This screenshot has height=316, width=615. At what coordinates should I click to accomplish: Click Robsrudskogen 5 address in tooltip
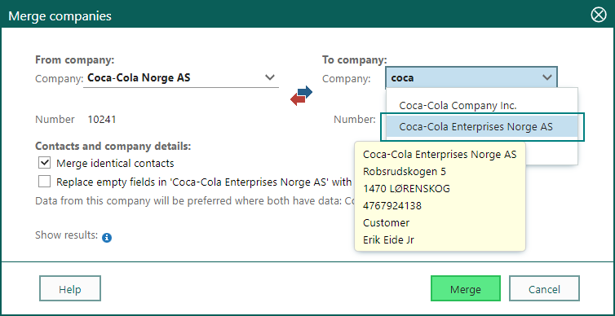[x=405, y=172]
